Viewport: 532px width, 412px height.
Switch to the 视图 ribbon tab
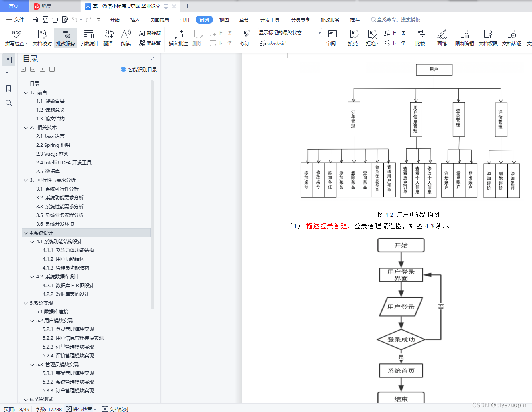pyautogui.click(x=224, y=20)
